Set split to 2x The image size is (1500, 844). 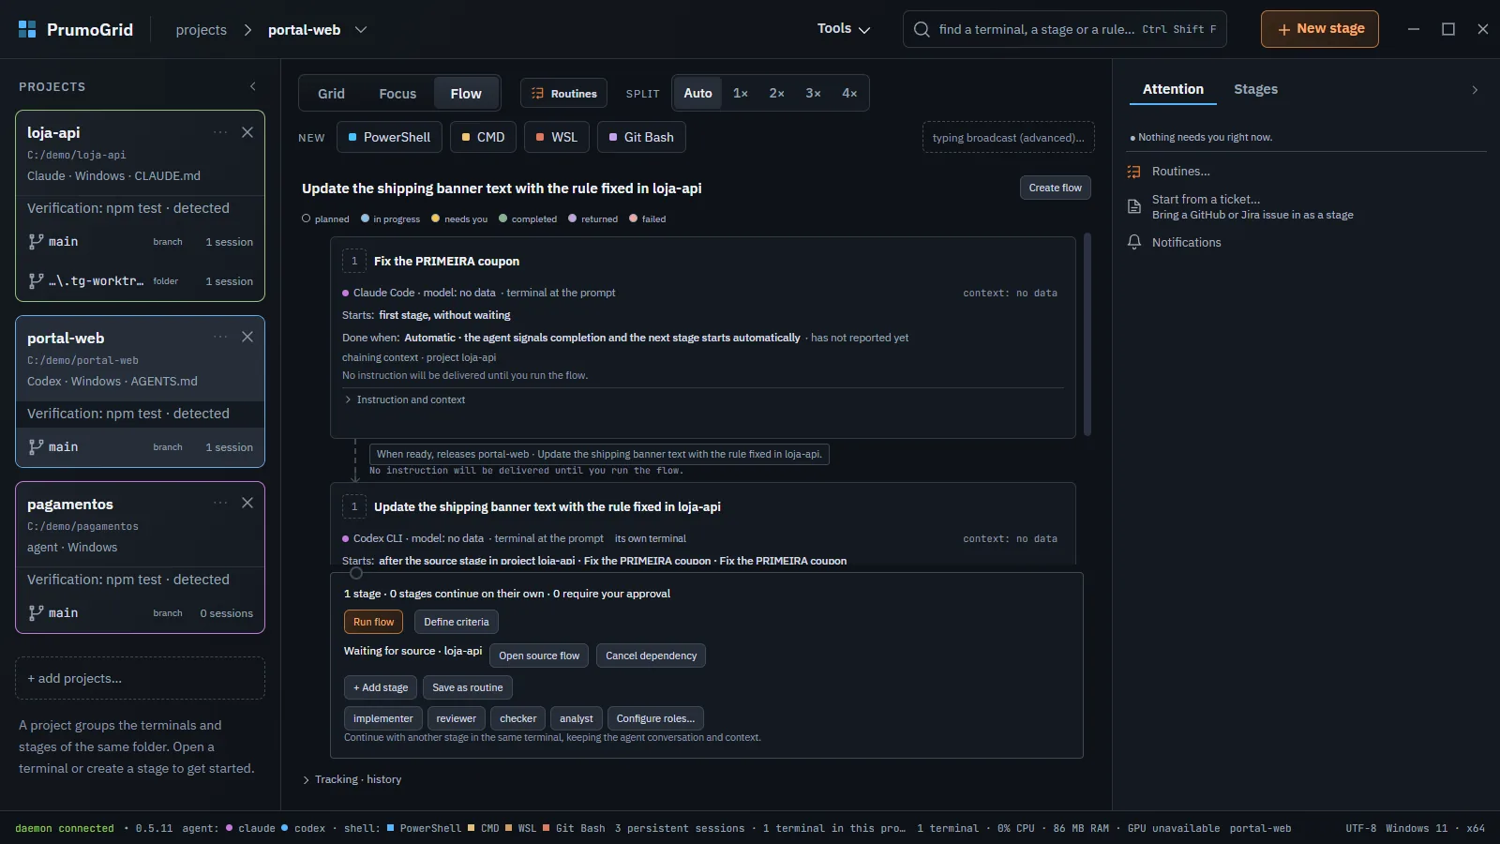[777, 93]
